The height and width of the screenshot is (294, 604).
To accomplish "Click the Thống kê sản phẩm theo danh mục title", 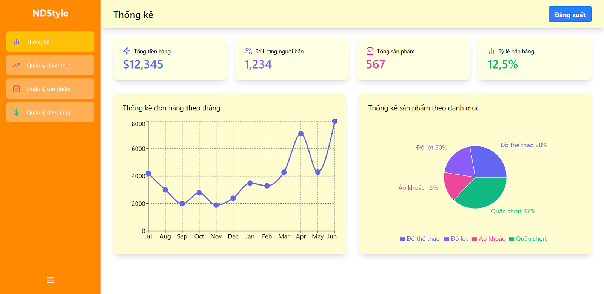I will tap(424, 108).
